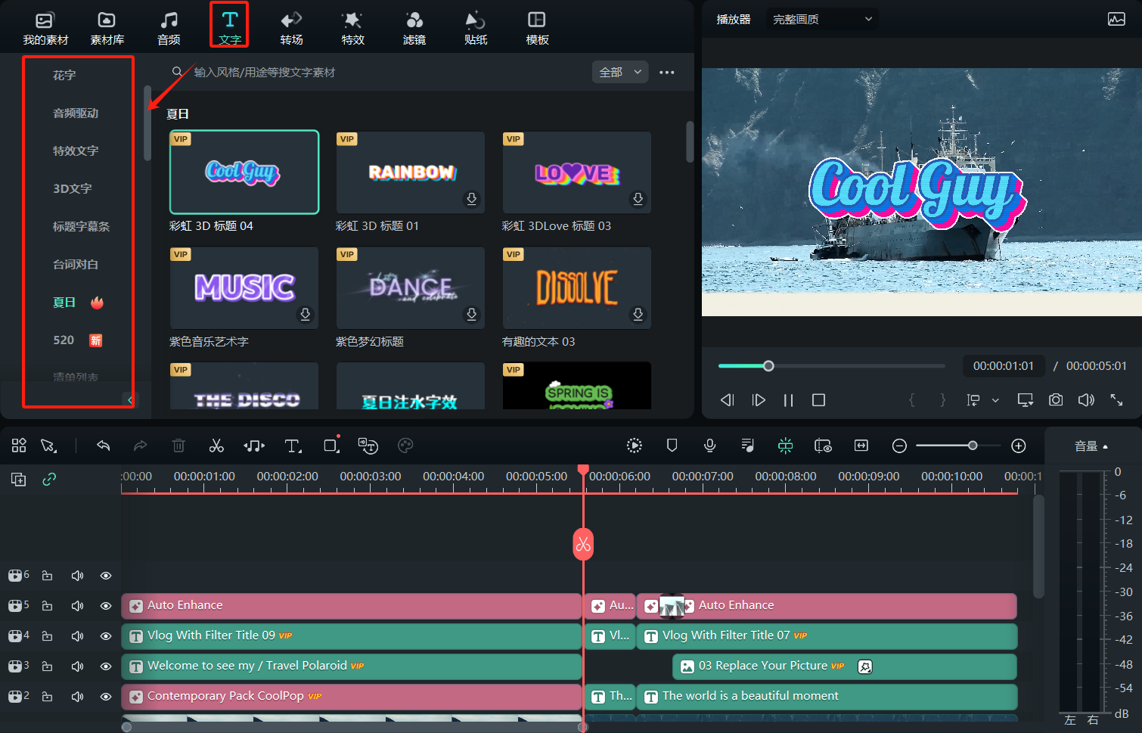The height and width of the screenshot is (733, 1142).
Task: Hide track 5 with its eye icon
Action: pos(106,606)
